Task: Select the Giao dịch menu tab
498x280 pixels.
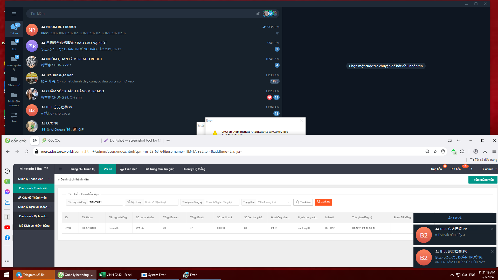Action: [x=129, y=169]
